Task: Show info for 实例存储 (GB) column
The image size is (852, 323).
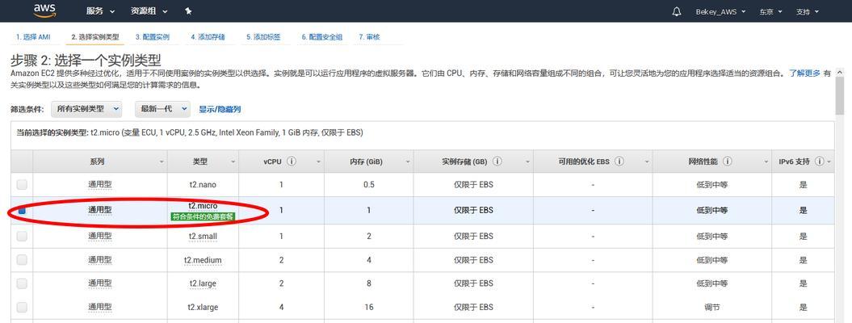Action: coord(497,161)
